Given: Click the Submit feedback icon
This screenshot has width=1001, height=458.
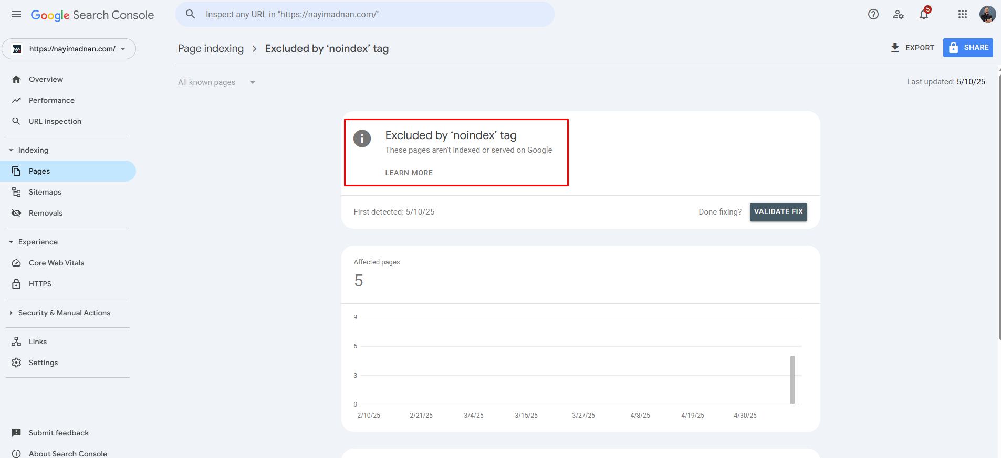Looking at the screenshot, I should [16, 433].
